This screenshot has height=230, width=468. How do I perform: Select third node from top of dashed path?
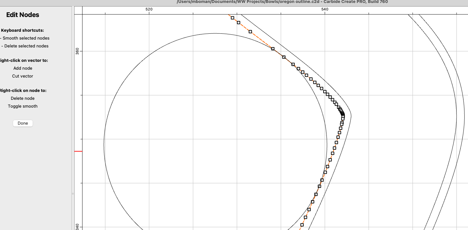click(250, 32)
